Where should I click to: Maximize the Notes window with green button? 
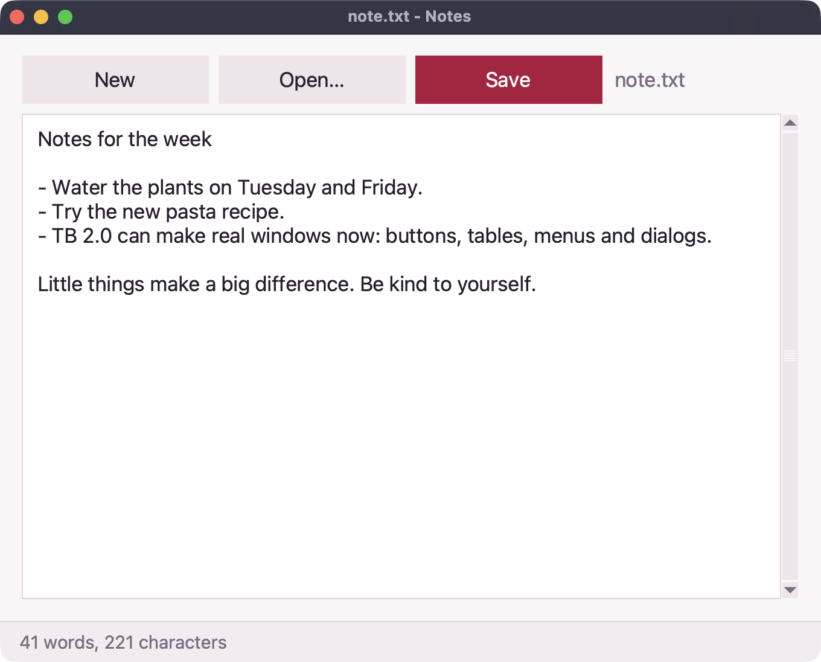(x=65, y=17)
